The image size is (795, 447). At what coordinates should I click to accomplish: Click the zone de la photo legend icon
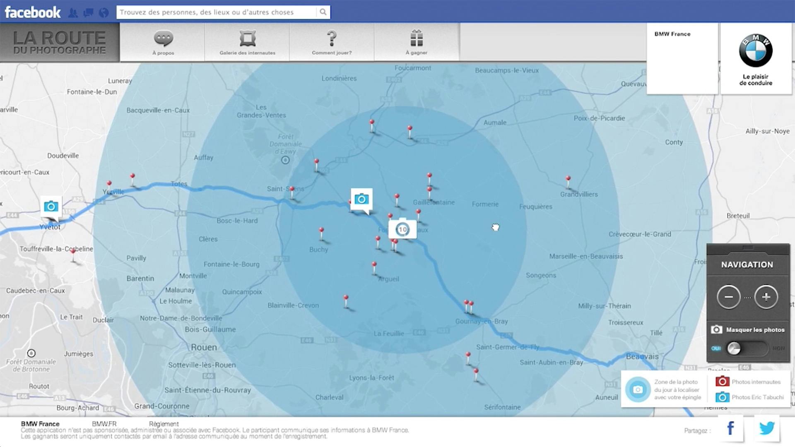click(x=638, y=389)
